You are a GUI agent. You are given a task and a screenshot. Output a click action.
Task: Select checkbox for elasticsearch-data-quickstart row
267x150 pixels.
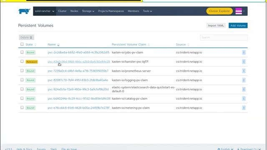click(22, 89)
